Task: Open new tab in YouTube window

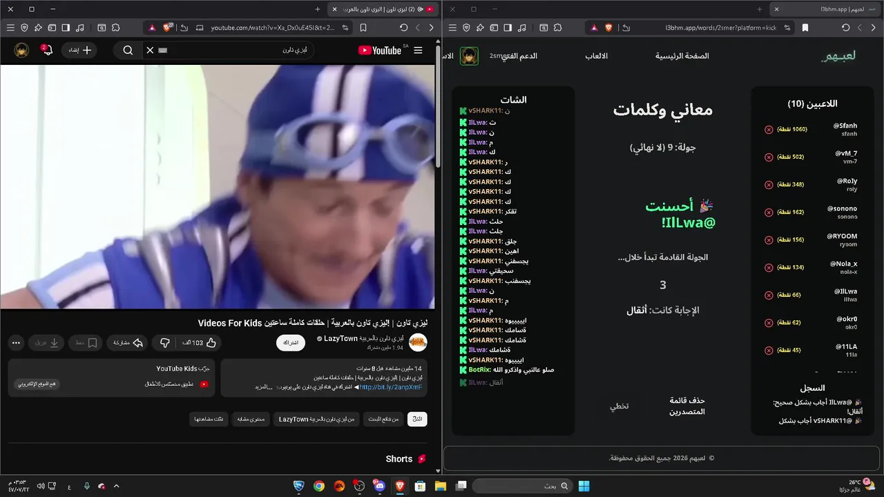Action: 317,9
